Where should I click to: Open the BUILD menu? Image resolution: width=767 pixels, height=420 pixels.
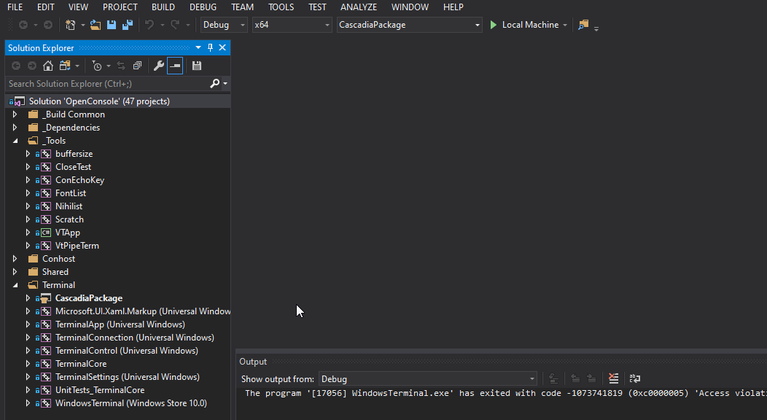pyautogui.click(x=163, y=7)
